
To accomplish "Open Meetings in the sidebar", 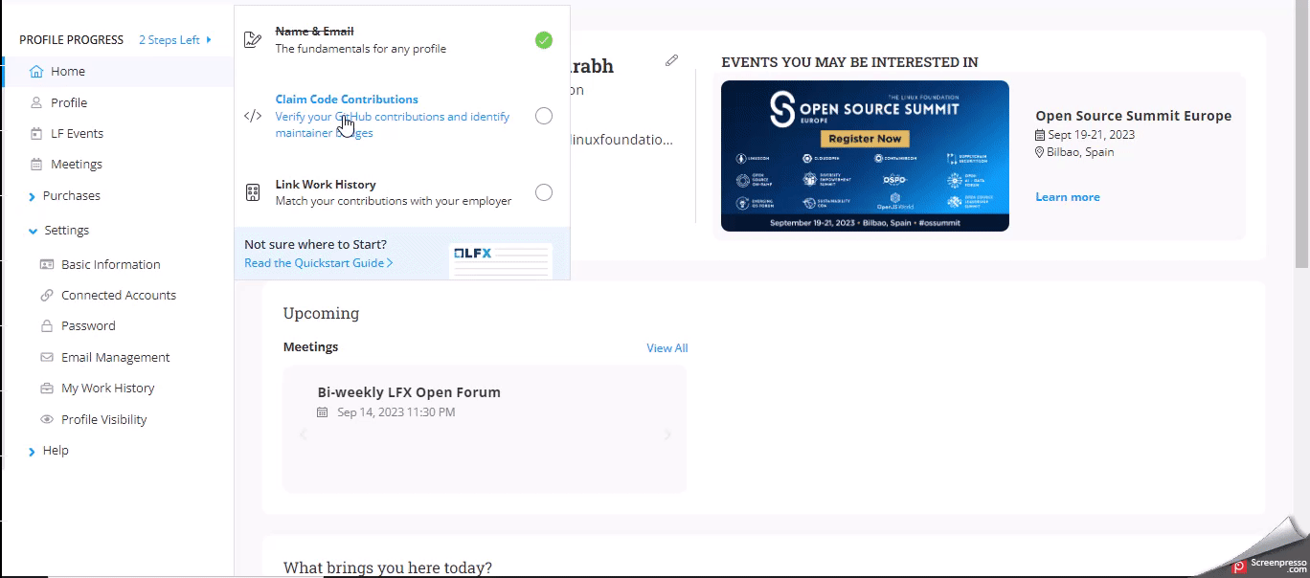I will click(76, 165).
